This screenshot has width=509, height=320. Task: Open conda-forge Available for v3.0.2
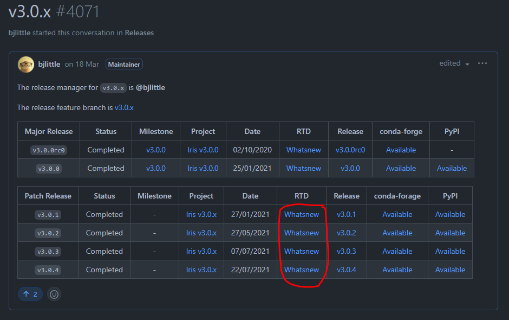point(397,233)
